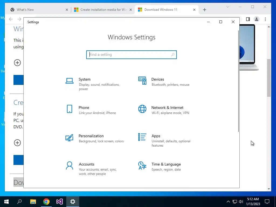
Task: Click Chrome back arrow button
Action: (x=11, y=19)
